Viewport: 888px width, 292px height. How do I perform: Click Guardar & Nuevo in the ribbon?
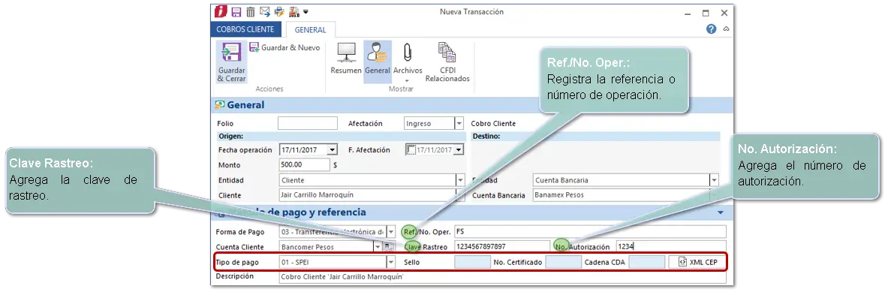284,47
